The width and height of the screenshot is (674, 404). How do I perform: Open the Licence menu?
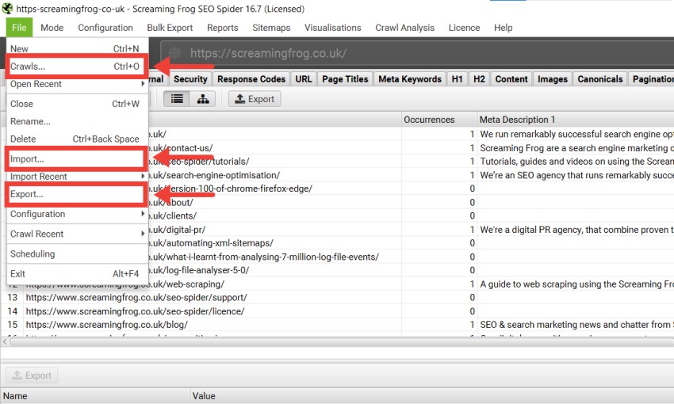[464, 28]
